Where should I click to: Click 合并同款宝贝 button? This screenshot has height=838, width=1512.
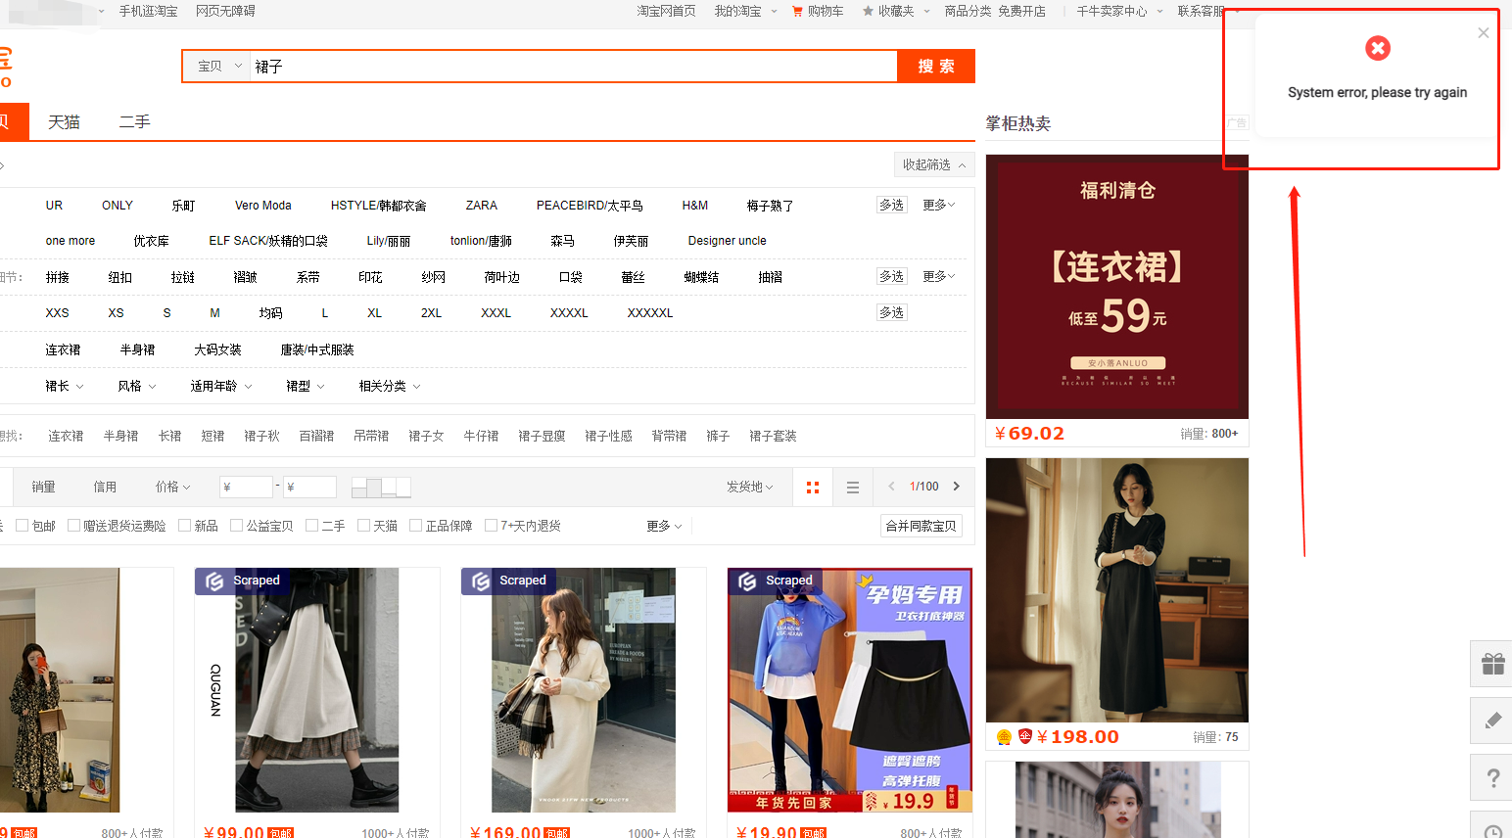(921, 526)
